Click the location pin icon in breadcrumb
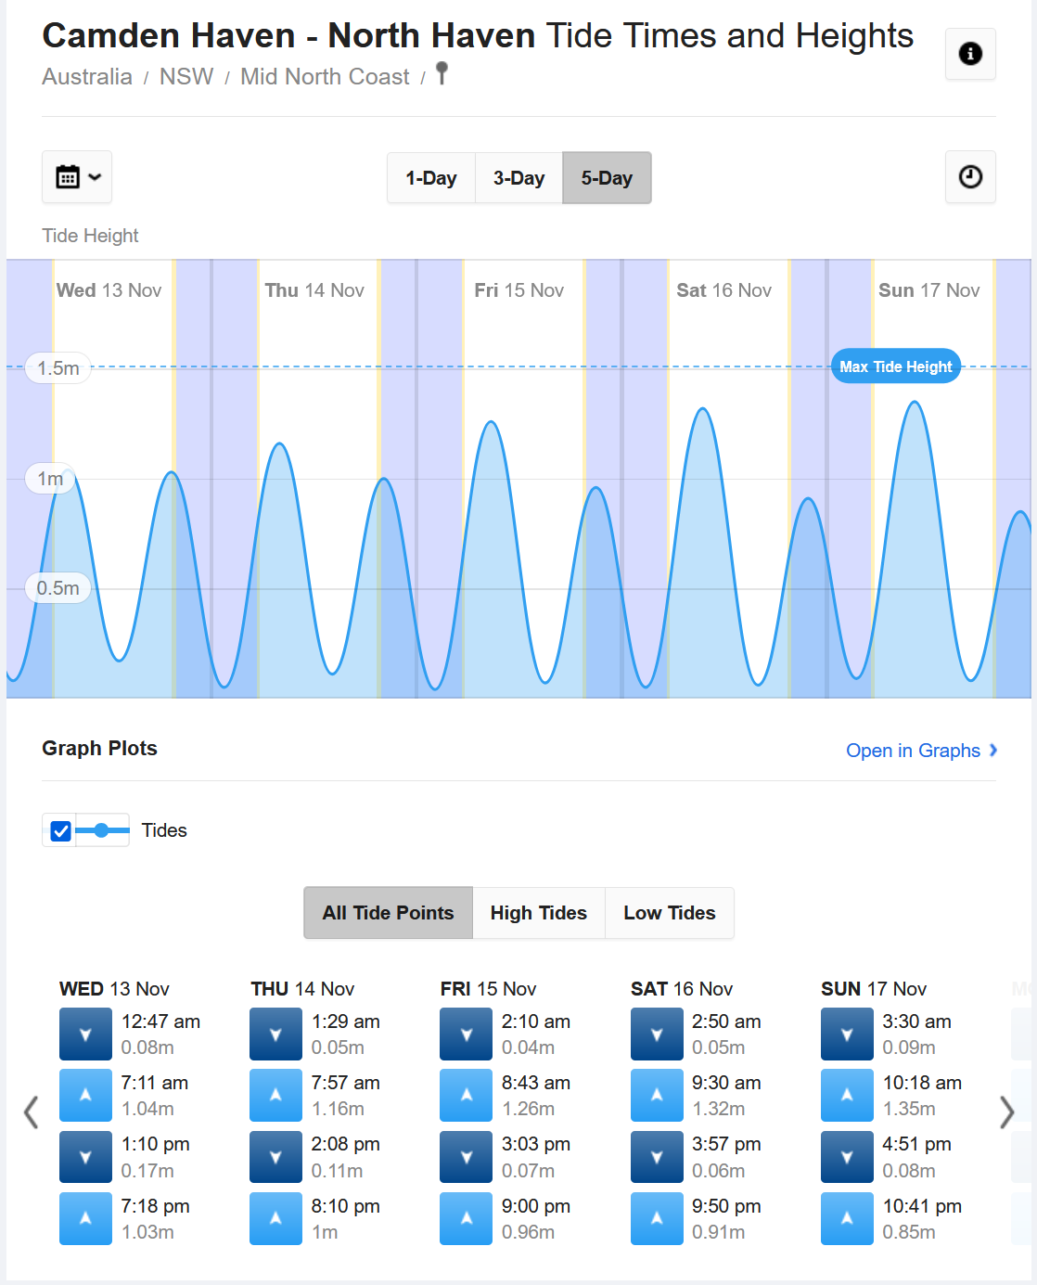Viewport: 1037px width, 1285px height. click(x=442, y=74)
